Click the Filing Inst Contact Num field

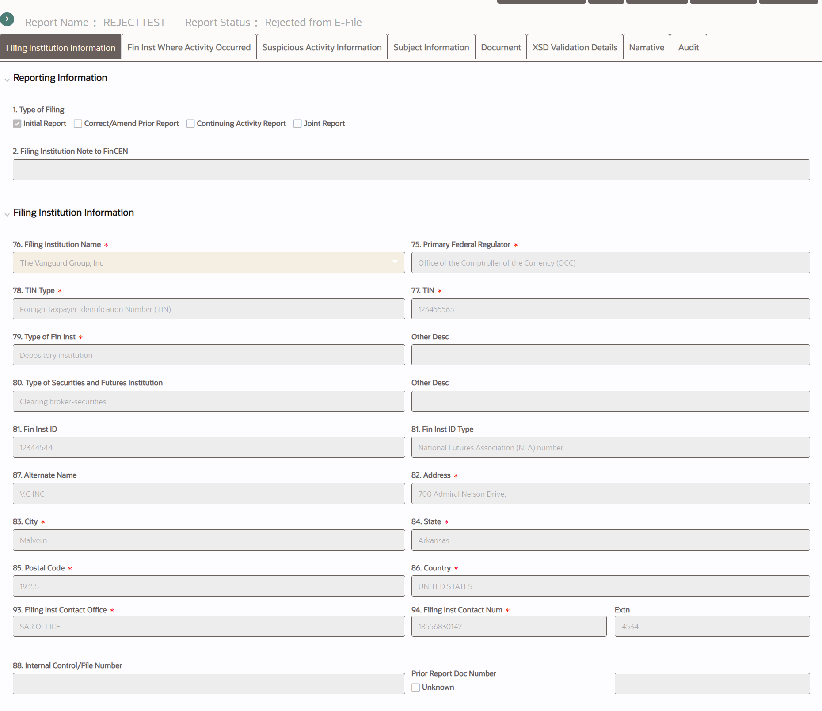click(509, 626)
